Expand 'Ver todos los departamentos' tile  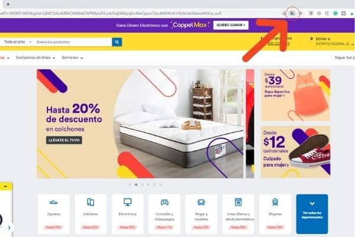(312, 214)
